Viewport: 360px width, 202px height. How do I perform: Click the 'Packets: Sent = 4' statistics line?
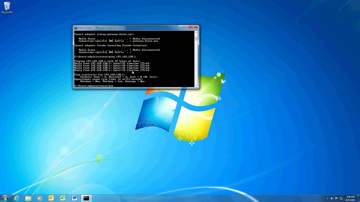click(119, 77)
